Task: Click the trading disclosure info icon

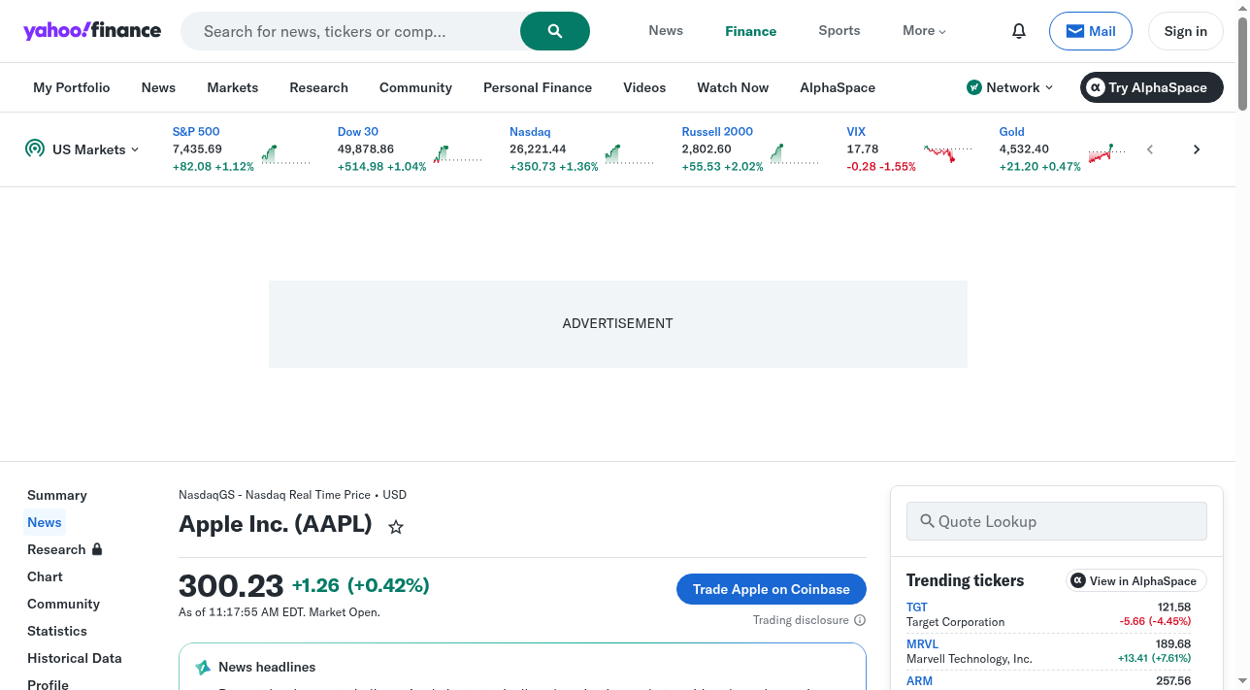Action: coord(860,620)
